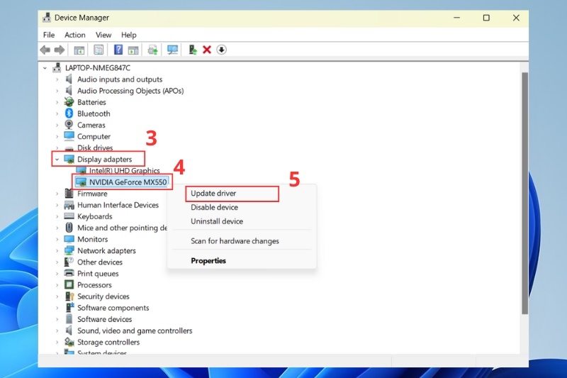Viewport: 567px width, 378px height.
Task: Open the View menu
Action: point(103,35)
